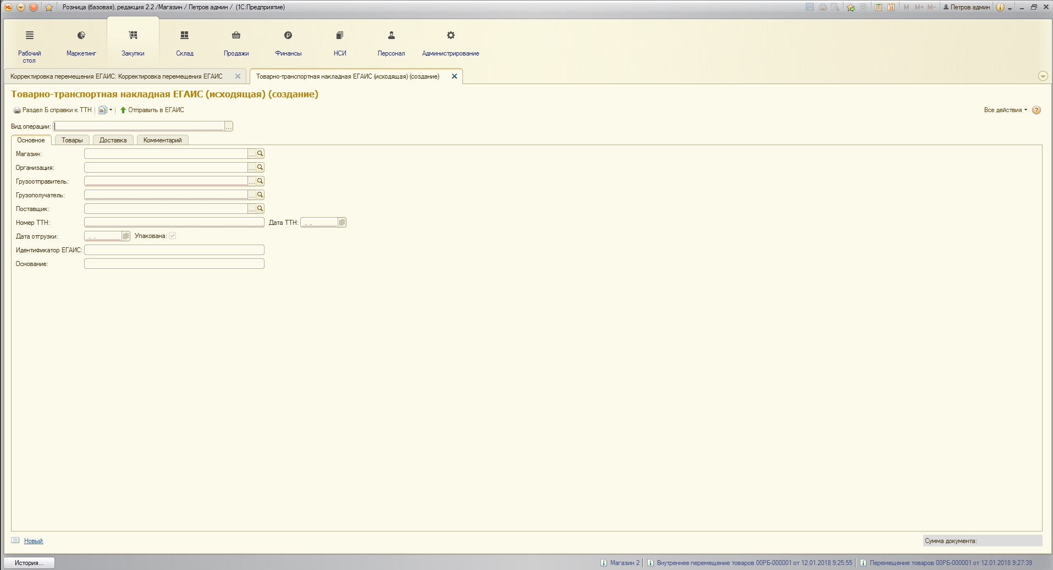
Task: Open the Продажи section
Action: 236,44
